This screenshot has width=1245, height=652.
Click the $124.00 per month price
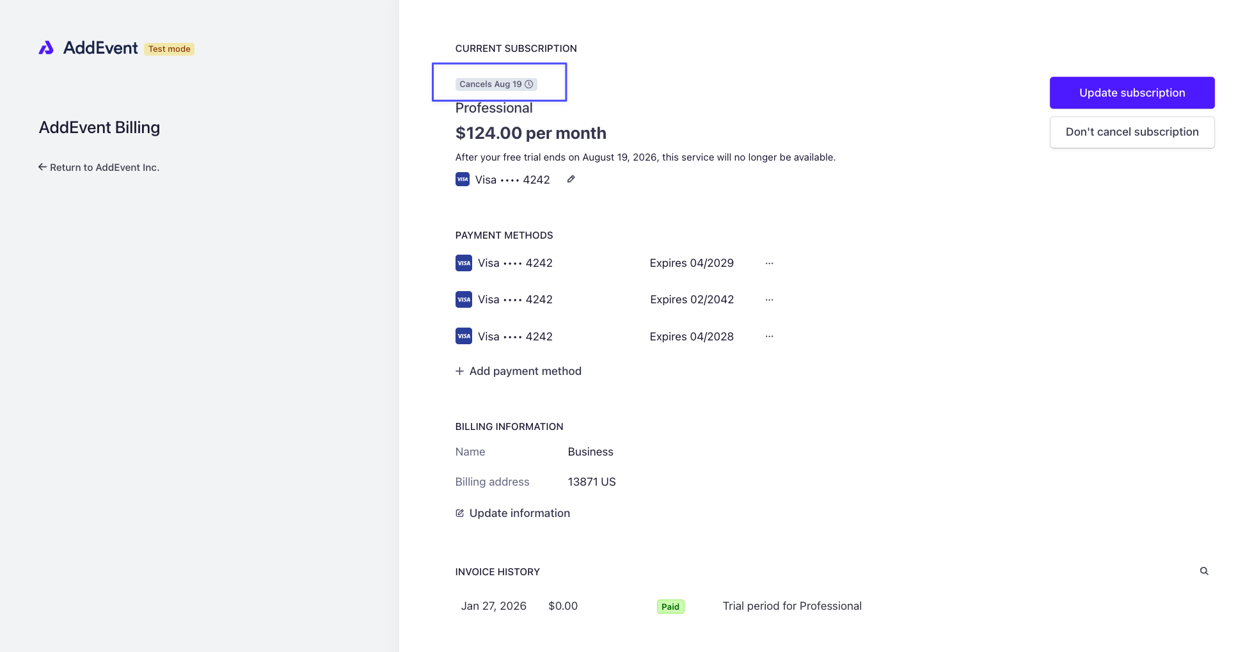531,133
